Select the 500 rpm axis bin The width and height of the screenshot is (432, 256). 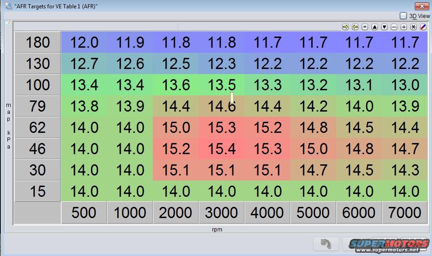[x=84, y=212]
